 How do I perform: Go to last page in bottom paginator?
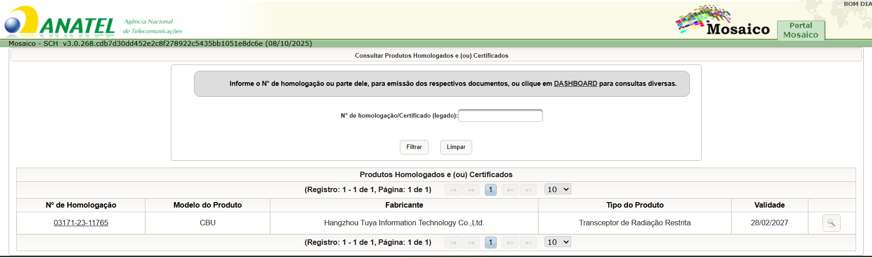tap(528, 243)
